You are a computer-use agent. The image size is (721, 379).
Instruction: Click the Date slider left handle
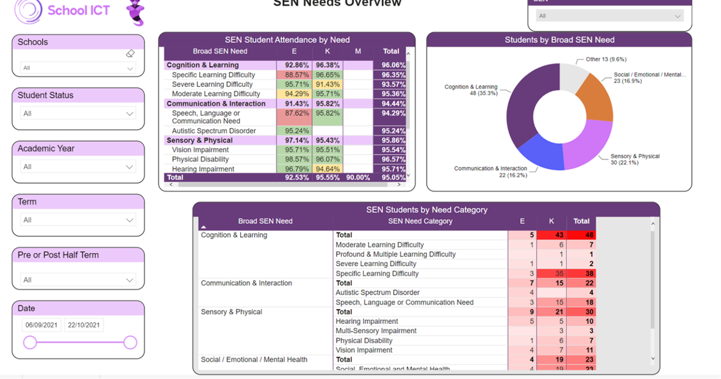coord(30,343)
